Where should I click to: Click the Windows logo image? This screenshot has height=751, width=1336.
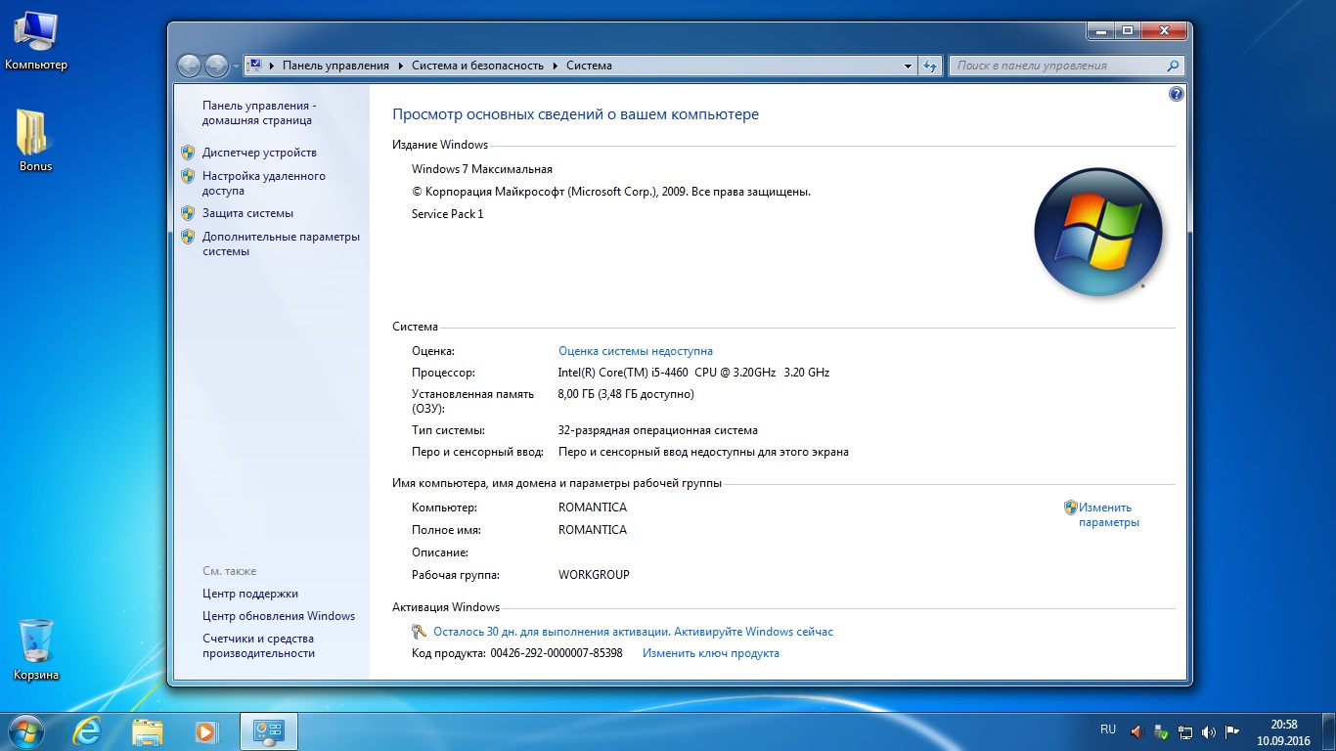[1098, 232]
